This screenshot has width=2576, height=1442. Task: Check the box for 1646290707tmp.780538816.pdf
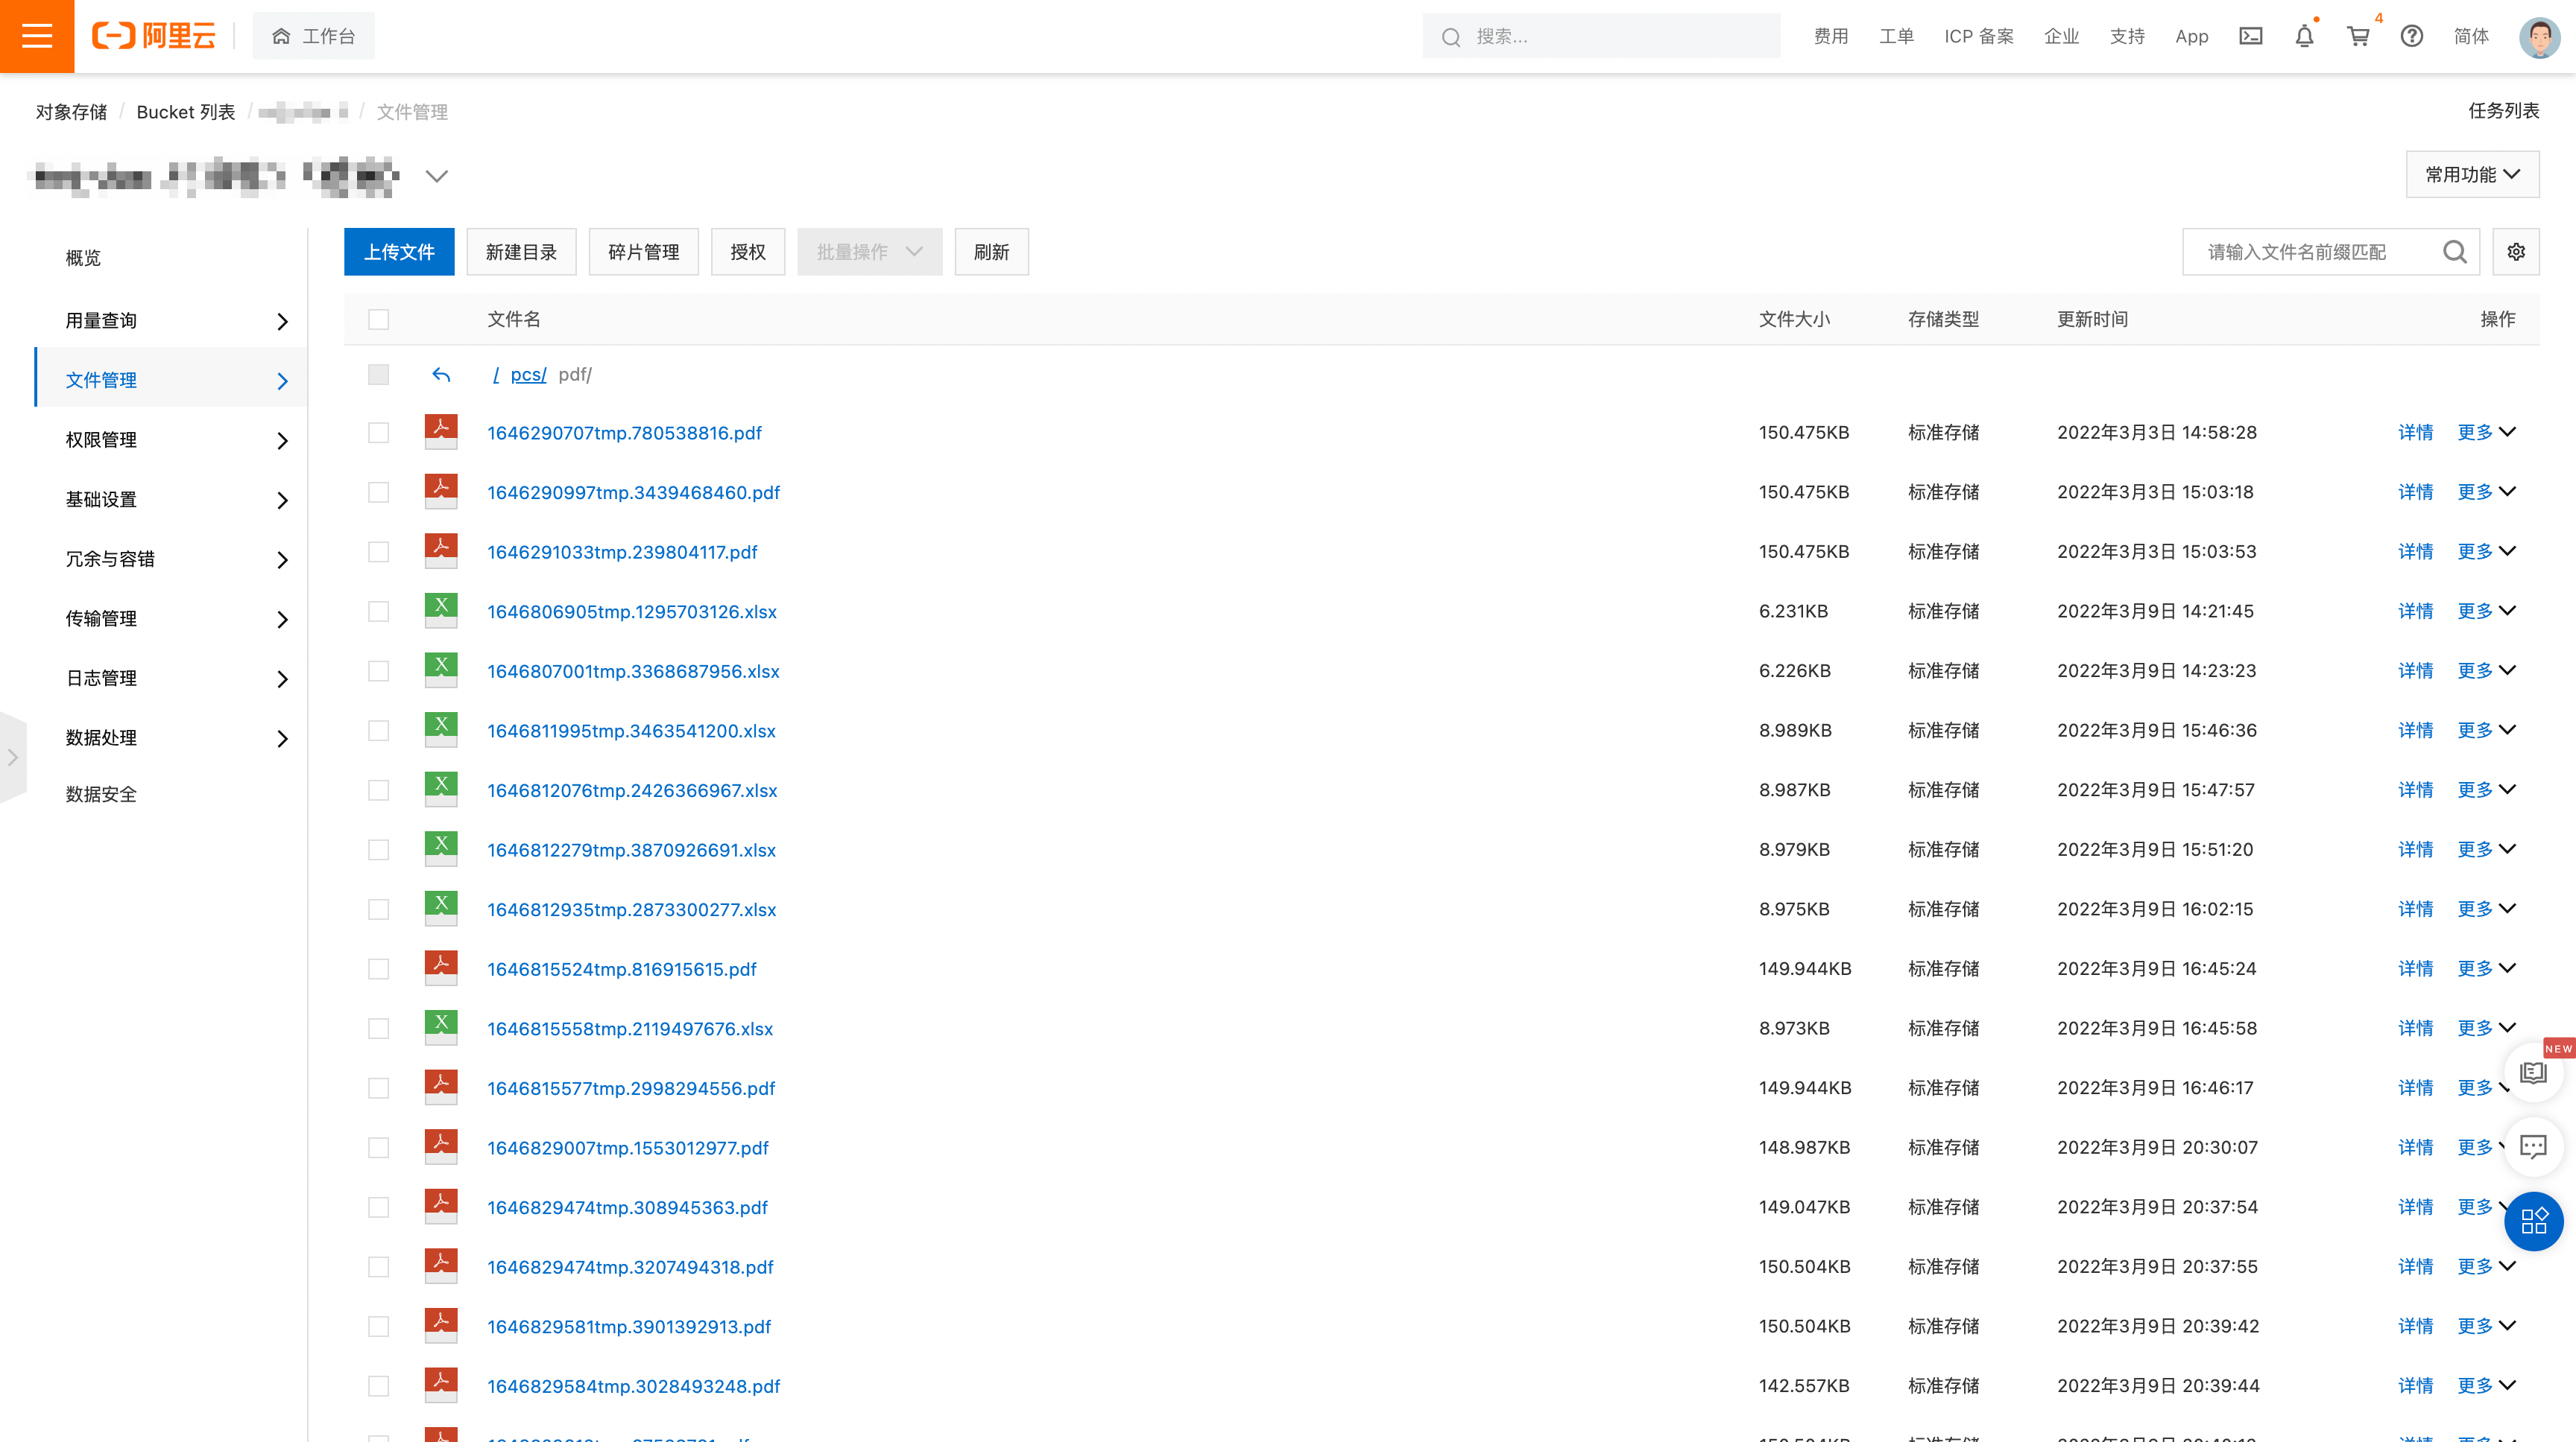pyautogui.click(x=378, y=433)
